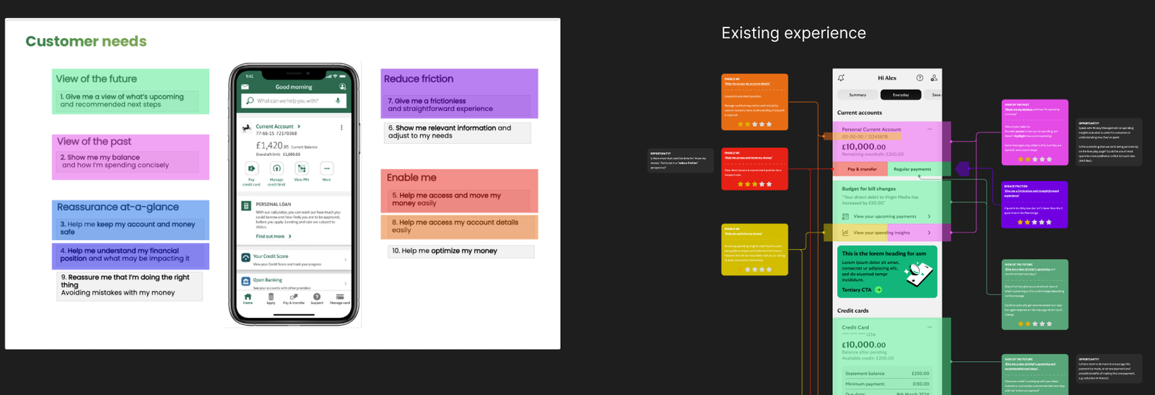Open Personal Current Account ellipsis menu
Viewport: 1155px width, 395px height.
[x=930, y=129]
